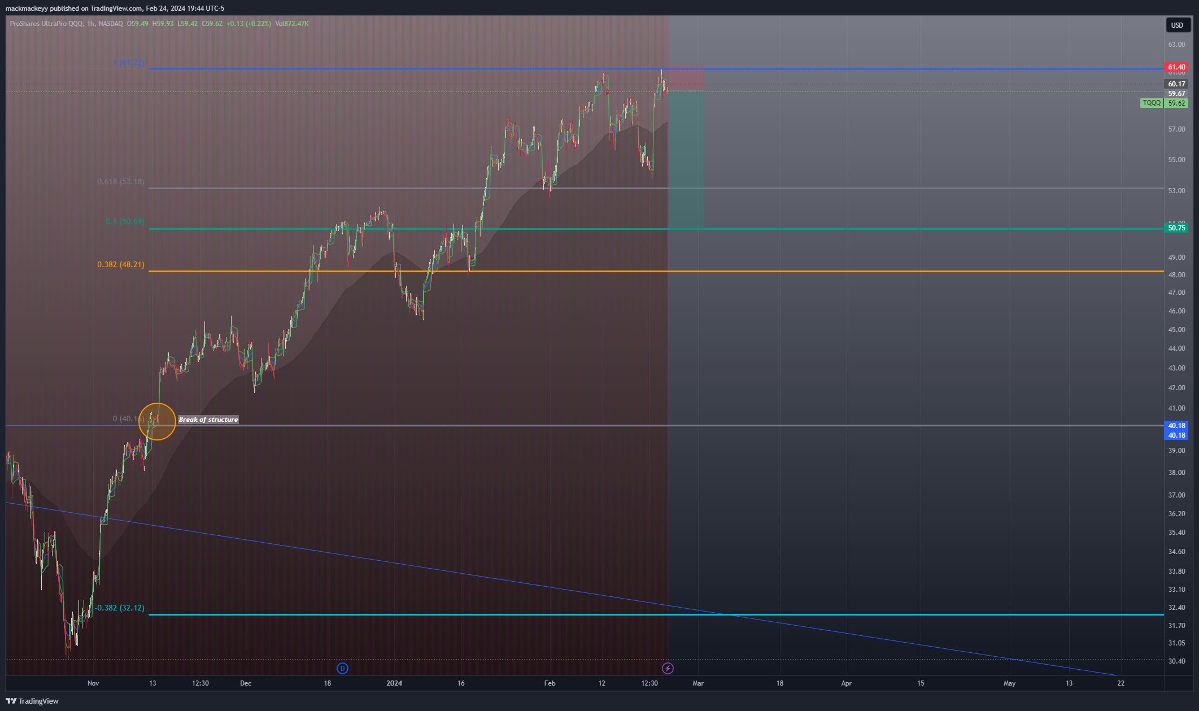Click the 53.00 price scale value
Screen dimensions: 1199x711
[1176, 191]
